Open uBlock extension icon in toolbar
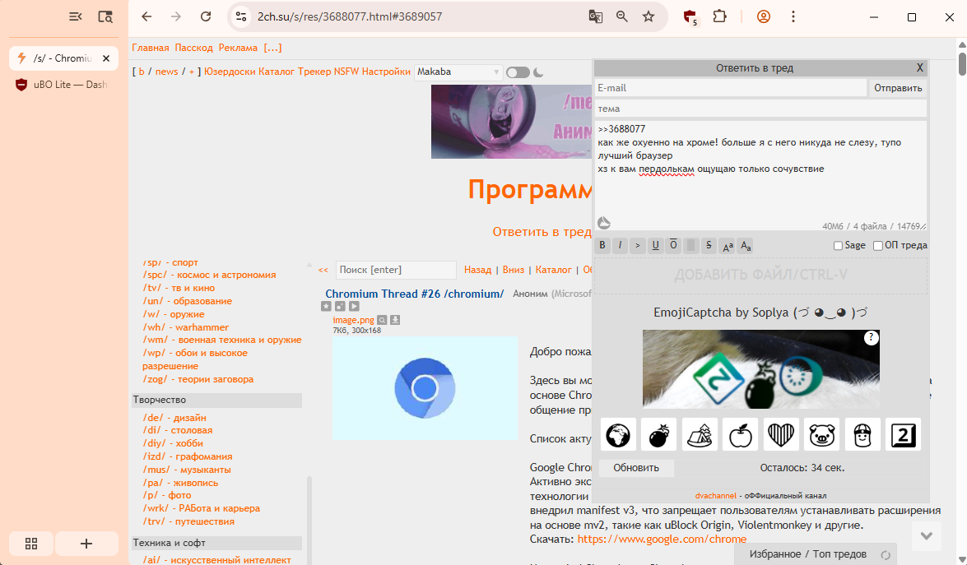Screen dimensions: 967x565 [x=690, y=17]
